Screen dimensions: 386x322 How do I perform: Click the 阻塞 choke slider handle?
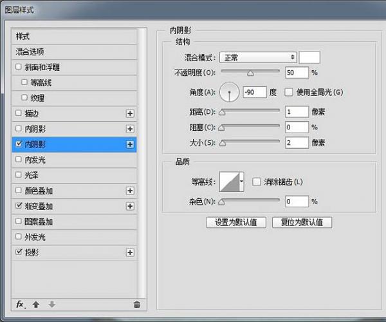point(221,128)
